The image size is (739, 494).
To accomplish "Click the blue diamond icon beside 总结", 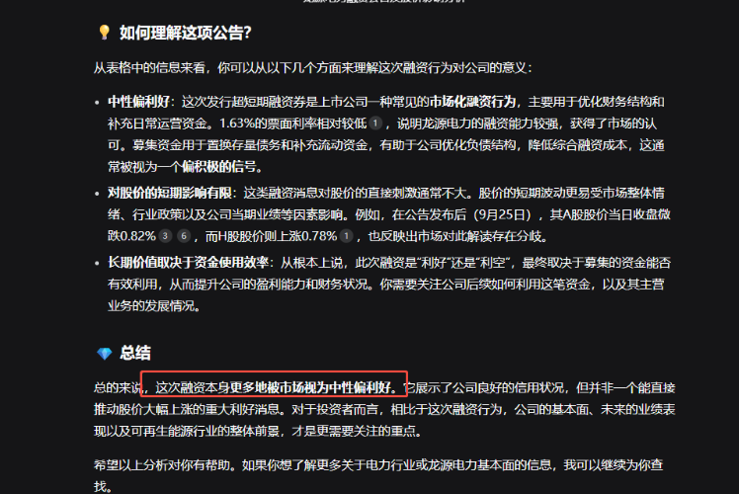I will (x=104, y=353).
